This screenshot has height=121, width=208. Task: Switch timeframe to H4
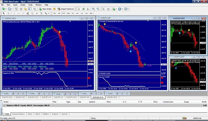[x=77, y=13]
